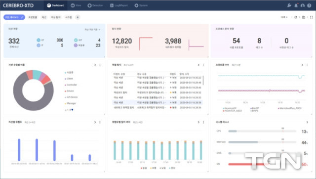The width and height of the screenshot is (316, 179).
Task: Expand the protocol trend panel chevron
Action: pos(302,65)
